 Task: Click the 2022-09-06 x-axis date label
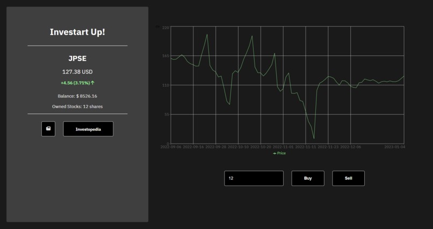pos(171,147)
